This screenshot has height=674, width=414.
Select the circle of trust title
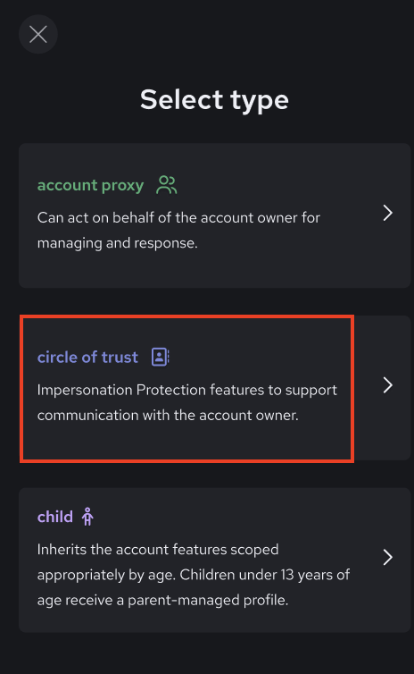pyautogui.click(x=87, y=358)
